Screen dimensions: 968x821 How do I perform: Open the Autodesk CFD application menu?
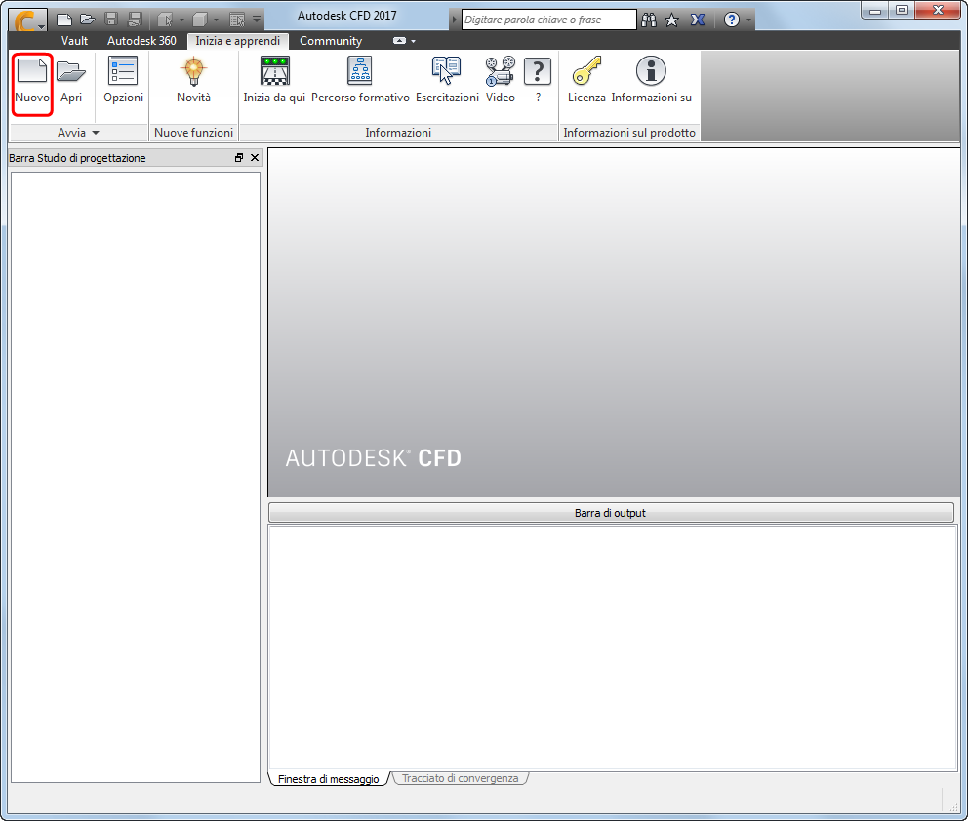[27, 20]
